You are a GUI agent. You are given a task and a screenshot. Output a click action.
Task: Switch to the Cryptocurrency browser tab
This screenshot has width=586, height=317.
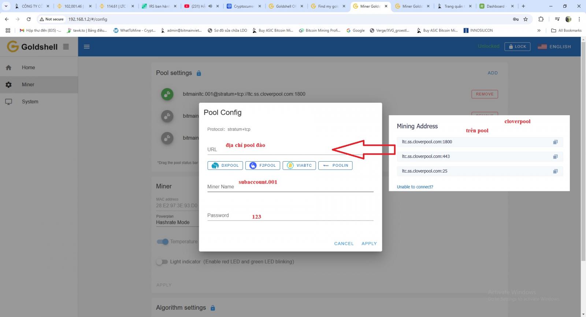[x=244, y=6]
